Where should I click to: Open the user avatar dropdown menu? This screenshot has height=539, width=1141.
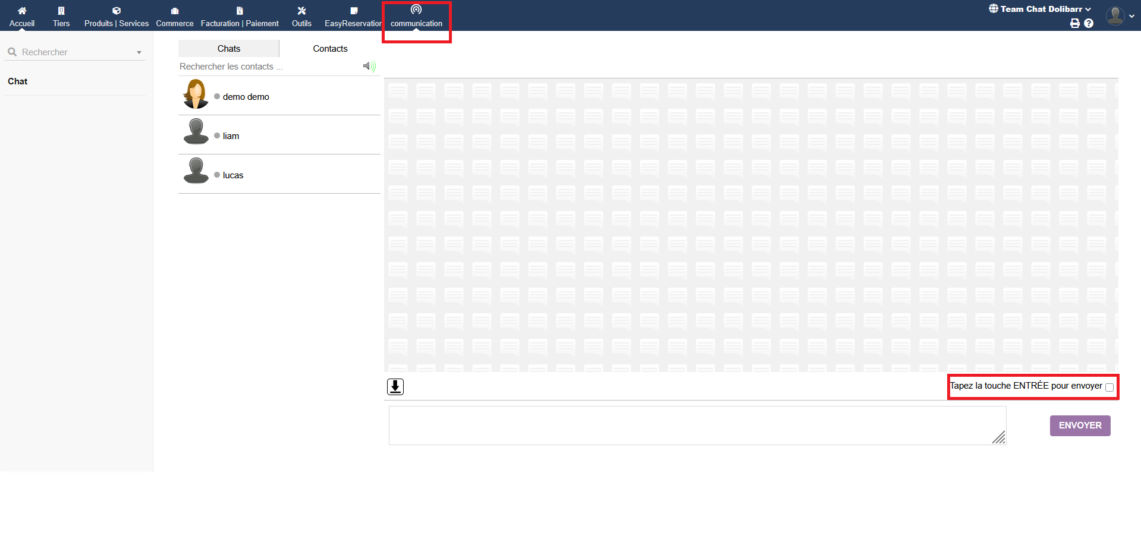click(1120, 16)
